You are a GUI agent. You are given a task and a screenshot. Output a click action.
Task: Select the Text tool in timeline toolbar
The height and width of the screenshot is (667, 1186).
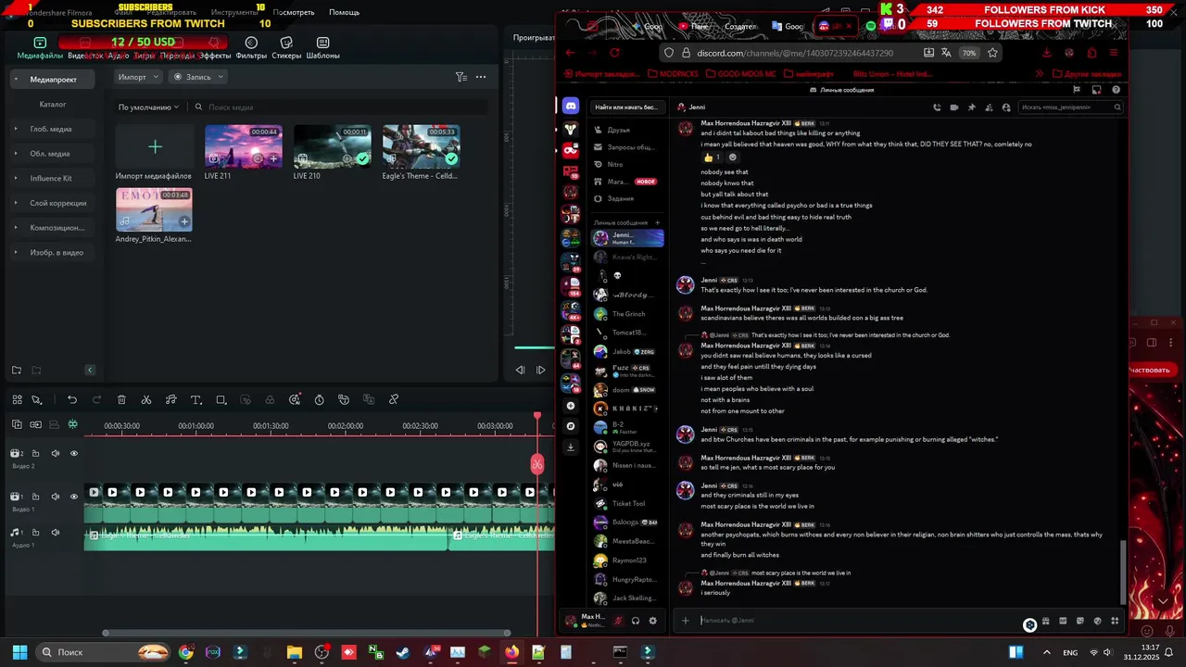(x=196, y=400)
